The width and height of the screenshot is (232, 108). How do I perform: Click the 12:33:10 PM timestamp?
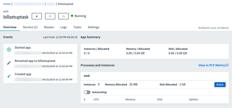57,53
